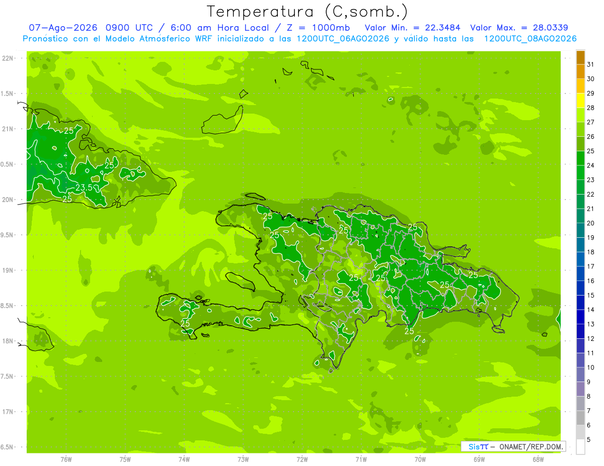Click the orange swatch between 30 and 31

(x=580, y=72)
